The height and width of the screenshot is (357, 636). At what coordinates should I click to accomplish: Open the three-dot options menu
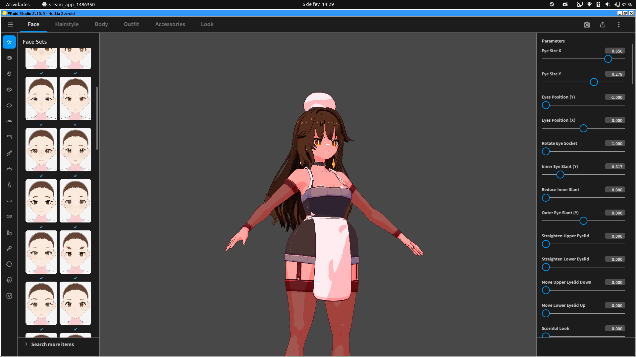pos(618,25)
